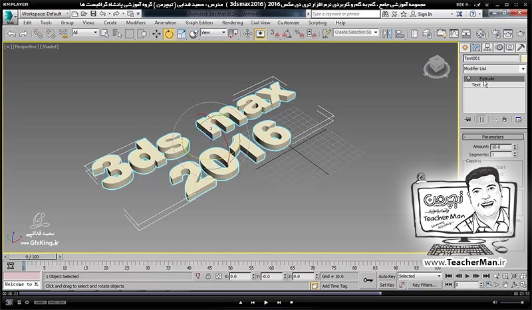532x310 pixels.
Task: Click the New Scene icon in quick access toolbar
Action: point(75,14)
